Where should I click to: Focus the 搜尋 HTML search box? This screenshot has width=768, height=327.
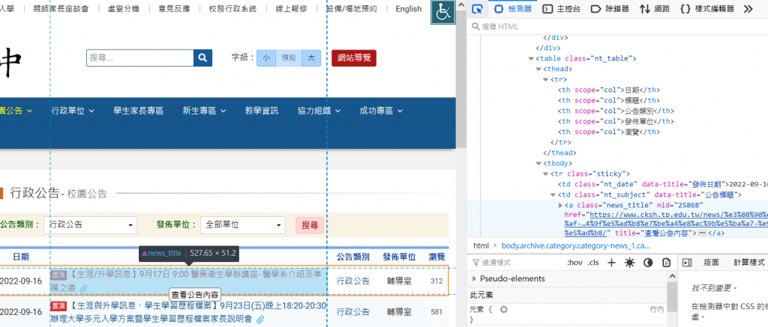pyautogui.click(x=617, y=26)
